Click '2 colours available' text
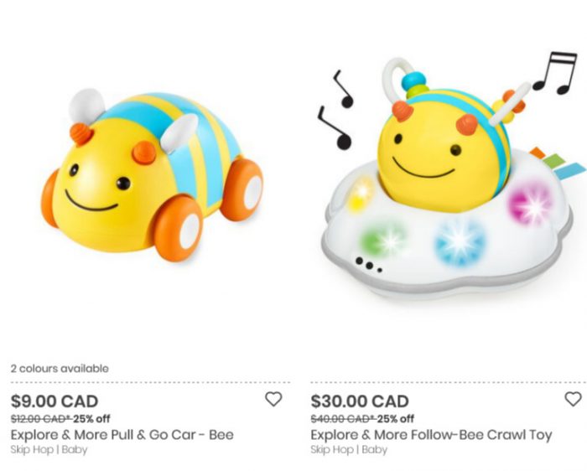The height and width of the screenshot is (471, 587). click(x=60, y=369)
